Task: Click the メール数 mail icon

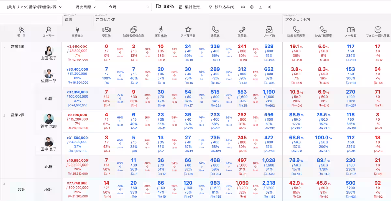Action: (350, 29)
